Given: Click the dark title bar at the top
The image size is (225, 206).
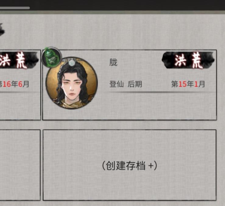Looking at the screenshot, I should coord(113,5).
